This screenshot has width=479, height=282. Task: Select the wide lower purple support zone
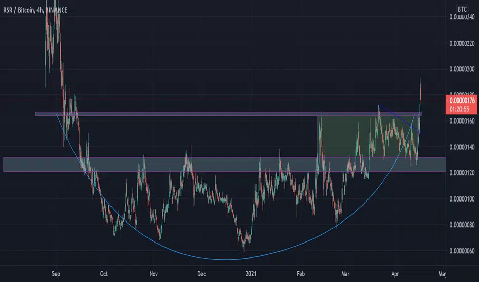[224, 164]
